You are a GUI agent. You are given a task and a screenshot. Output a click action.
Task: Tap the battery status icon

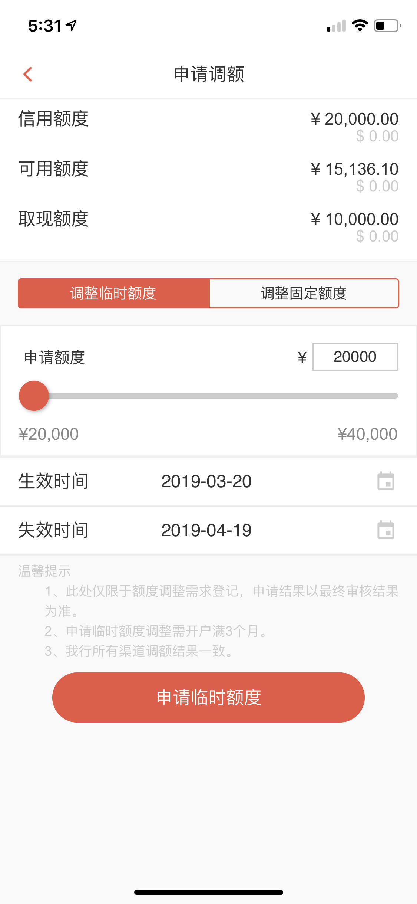[387, 26]
